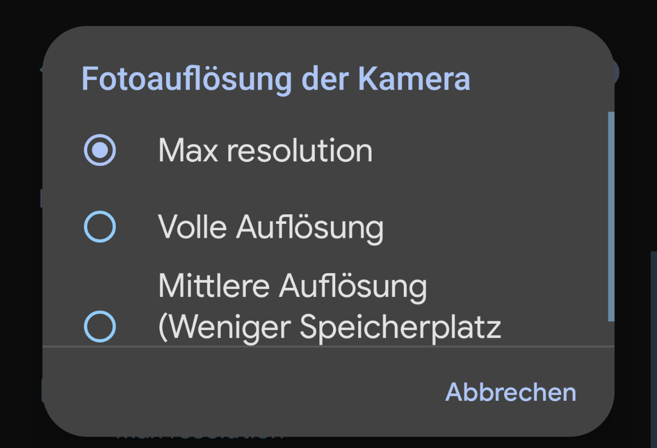
Task: Click the filled dot inside Max resolution radio
Action: 100,150
